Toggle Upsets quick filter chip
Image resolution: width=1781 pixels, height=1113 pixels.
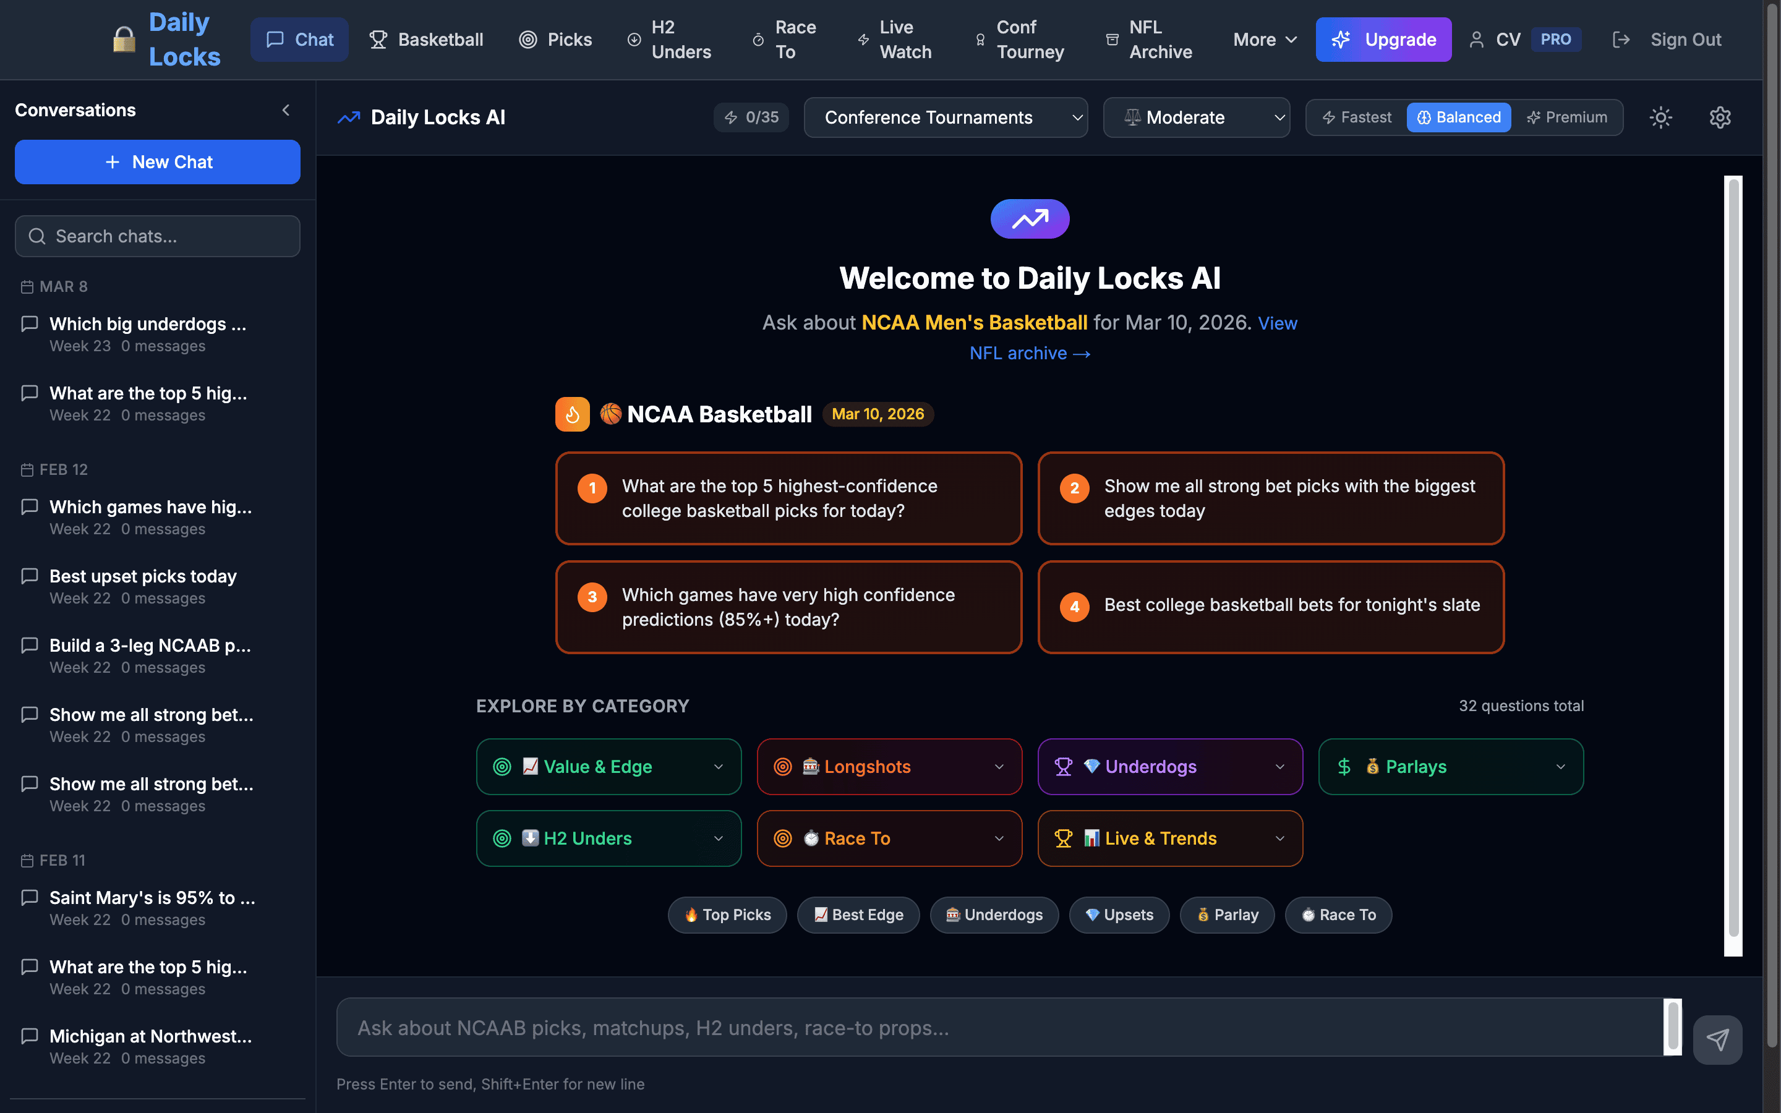point(1119,915)
